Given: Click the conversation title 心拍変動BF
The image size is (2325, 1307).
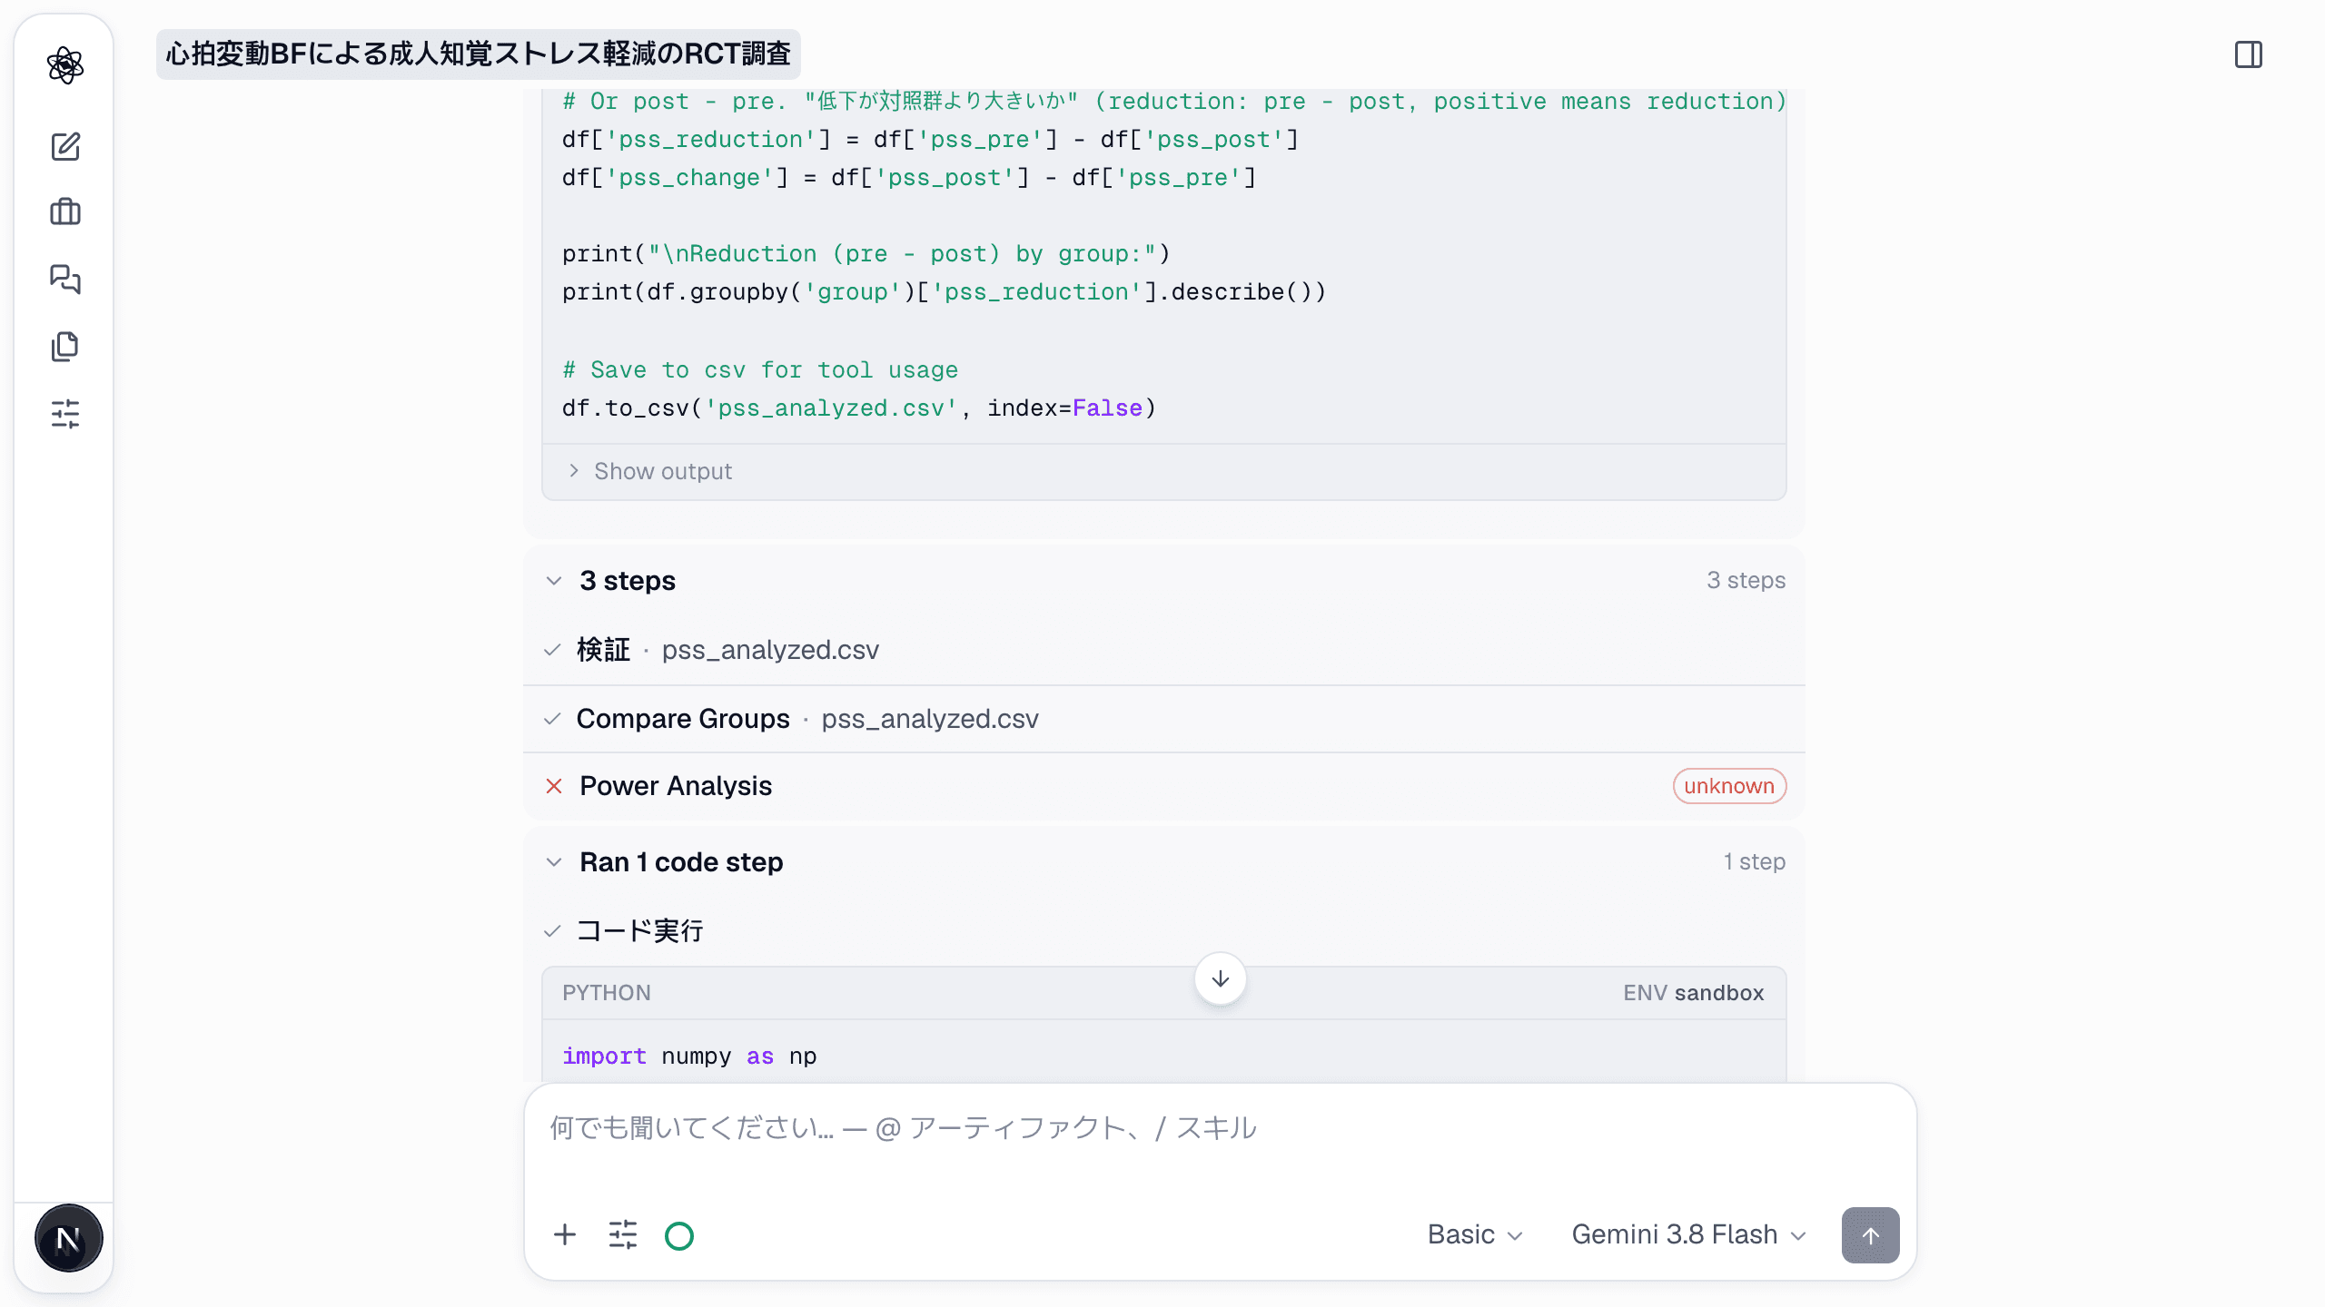Looking at the screenshot, I should coord(479,54).
